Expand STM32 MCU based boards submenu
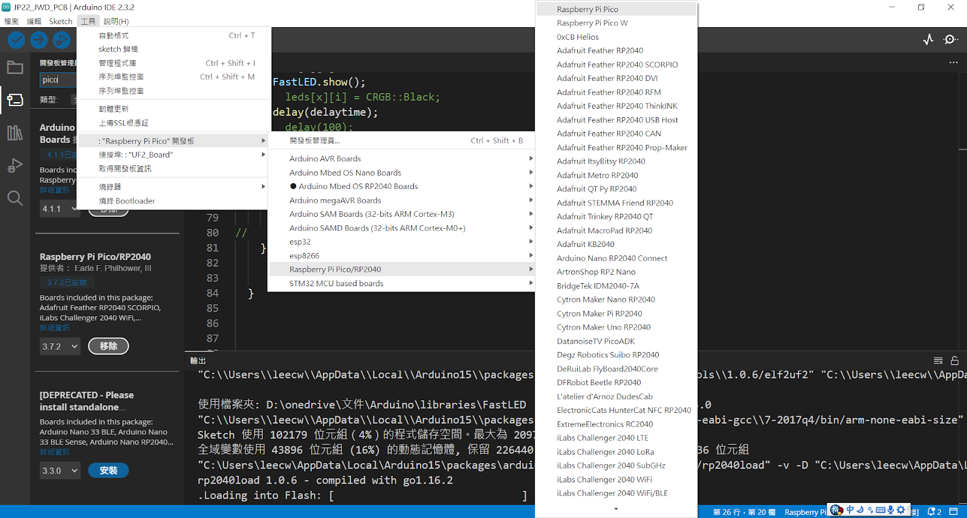The height and width of the screenshot is (518, 967). [x=401, y=283]
